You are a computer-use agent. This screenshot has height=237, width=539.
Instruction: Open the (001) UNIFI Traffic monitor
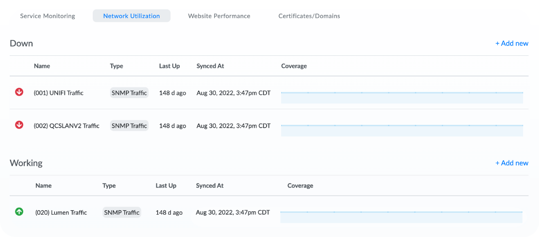[58, 93]
